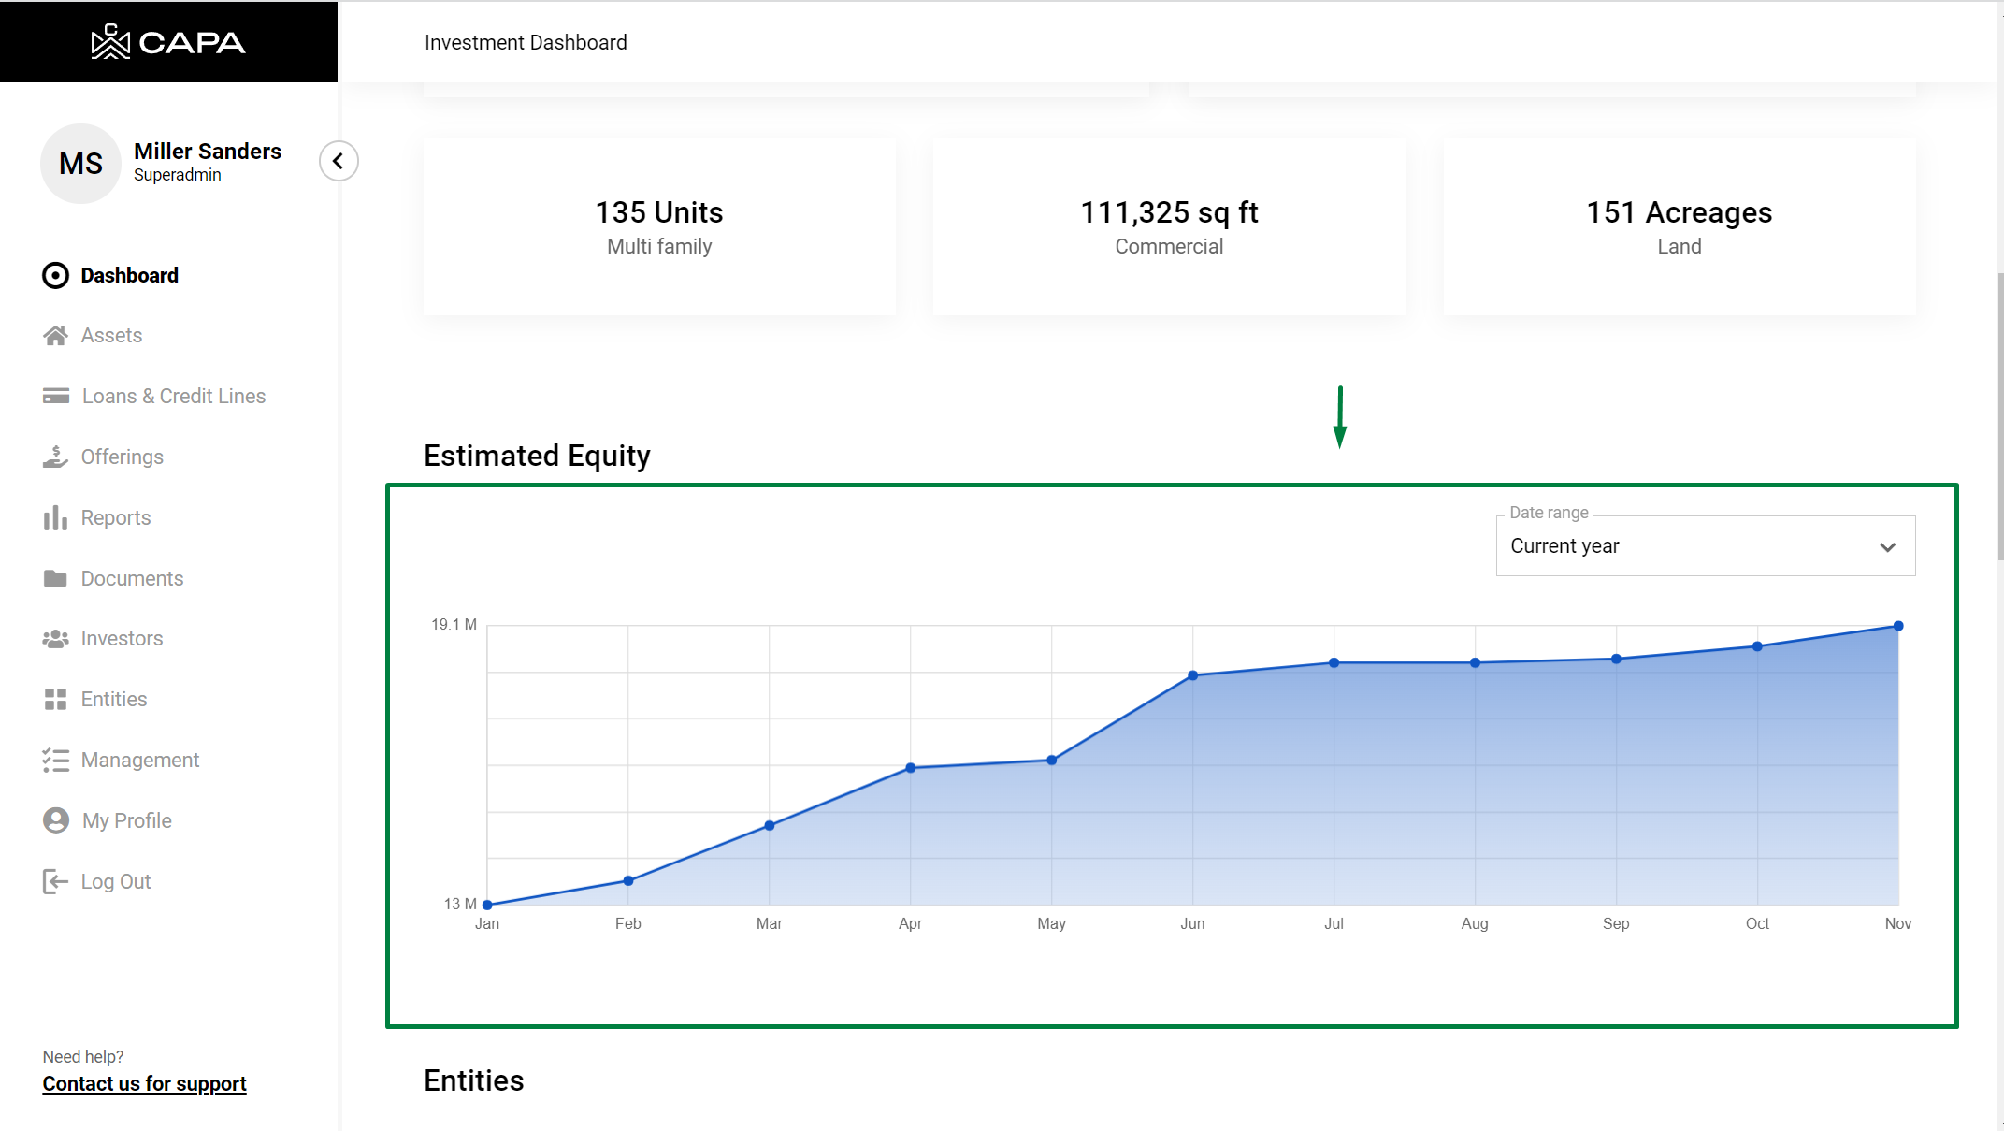This screenshot has height=1131, width=2004.
Task: Click the Assets house icon
Action: pos(55,336)
